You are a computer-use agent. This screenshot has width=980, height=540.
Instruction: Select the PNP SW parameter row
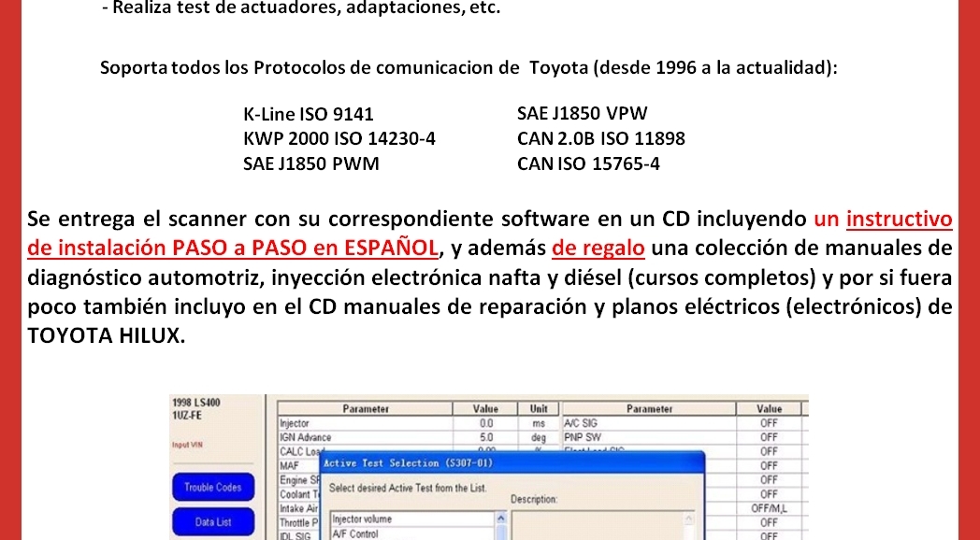coord(655,436)
